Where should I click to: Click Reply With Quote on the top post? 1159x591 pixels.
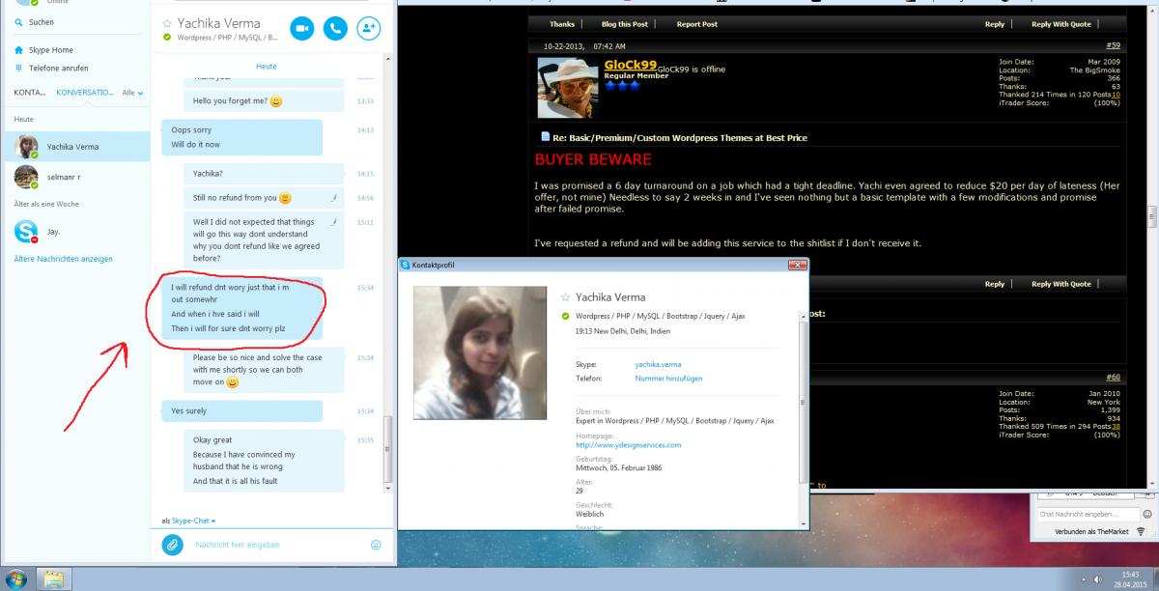(x=1061, y=24)
